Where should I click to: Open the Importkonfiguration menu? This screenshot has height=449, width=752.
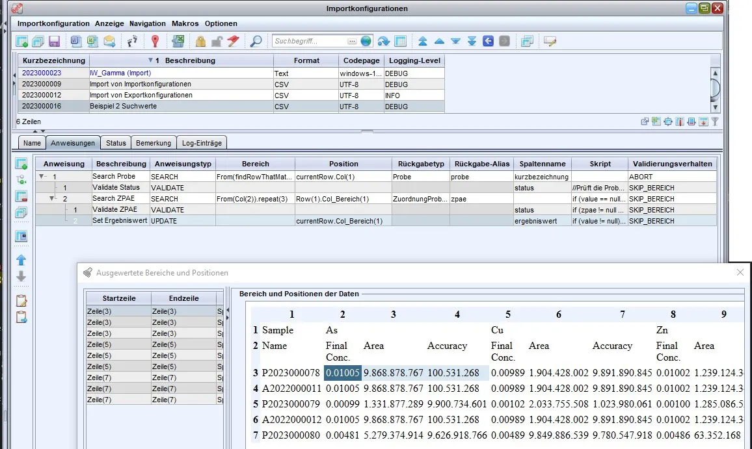(53, 23)
